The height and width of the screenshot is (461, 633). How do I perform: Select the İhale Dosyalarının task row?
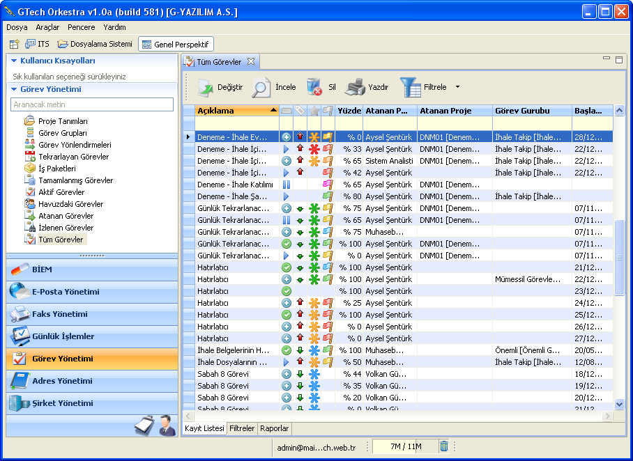pos(397,362)
